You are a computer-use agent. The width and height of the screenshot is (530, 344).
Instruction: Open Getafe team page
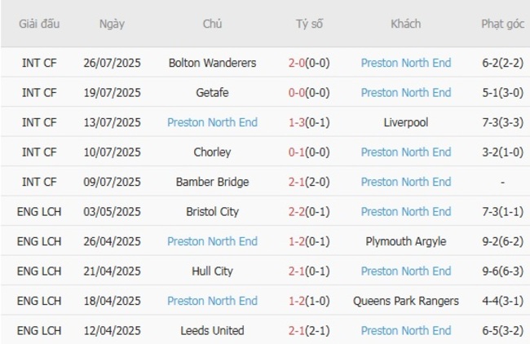coord(212,93)
